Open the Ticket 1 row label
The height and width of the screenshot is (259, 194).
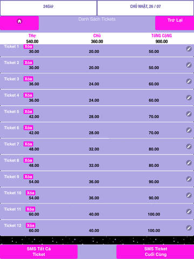(x=11, y=46)
